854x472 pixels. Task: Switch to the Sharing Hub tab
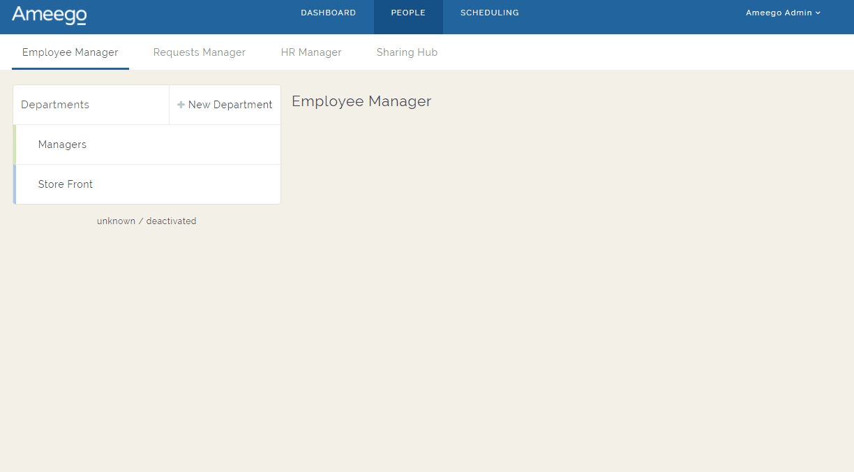tap(407, 52)
